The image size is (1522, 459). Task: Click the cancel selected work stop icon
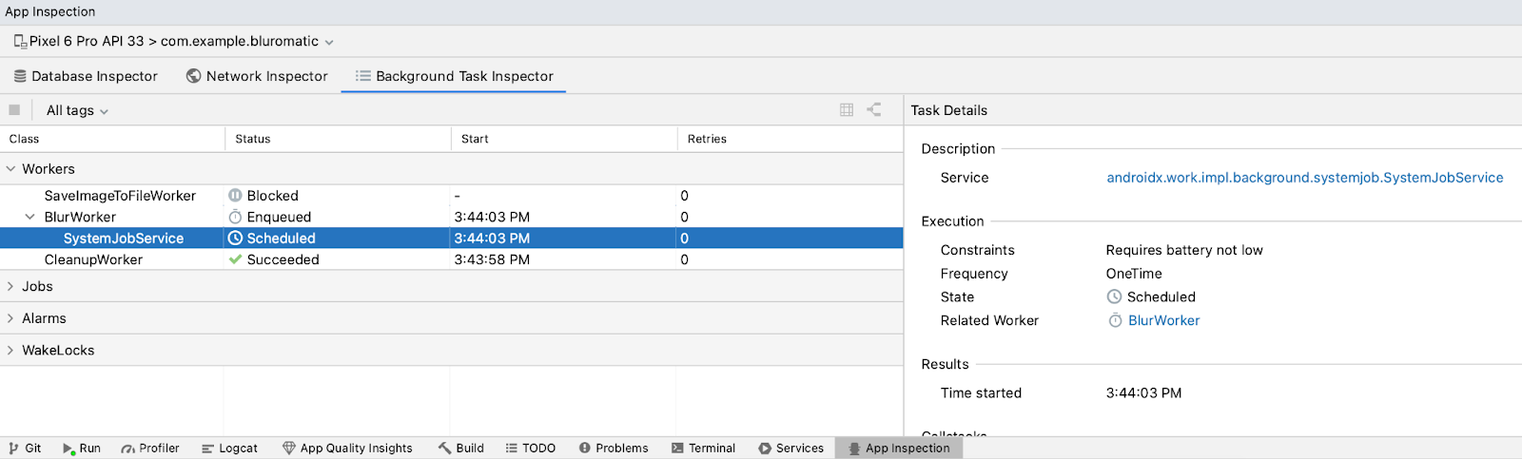(x=14, y=110)
